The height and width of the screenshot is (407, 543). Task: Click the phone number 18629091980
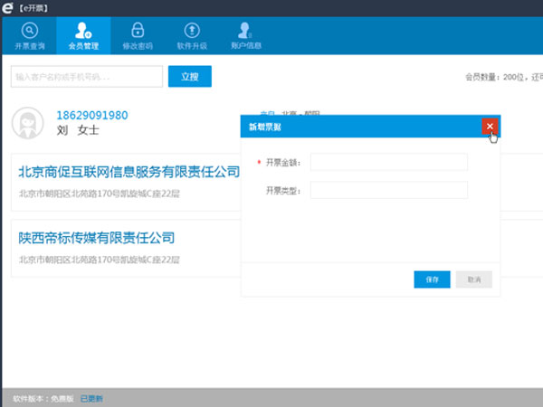click(91, 116)
